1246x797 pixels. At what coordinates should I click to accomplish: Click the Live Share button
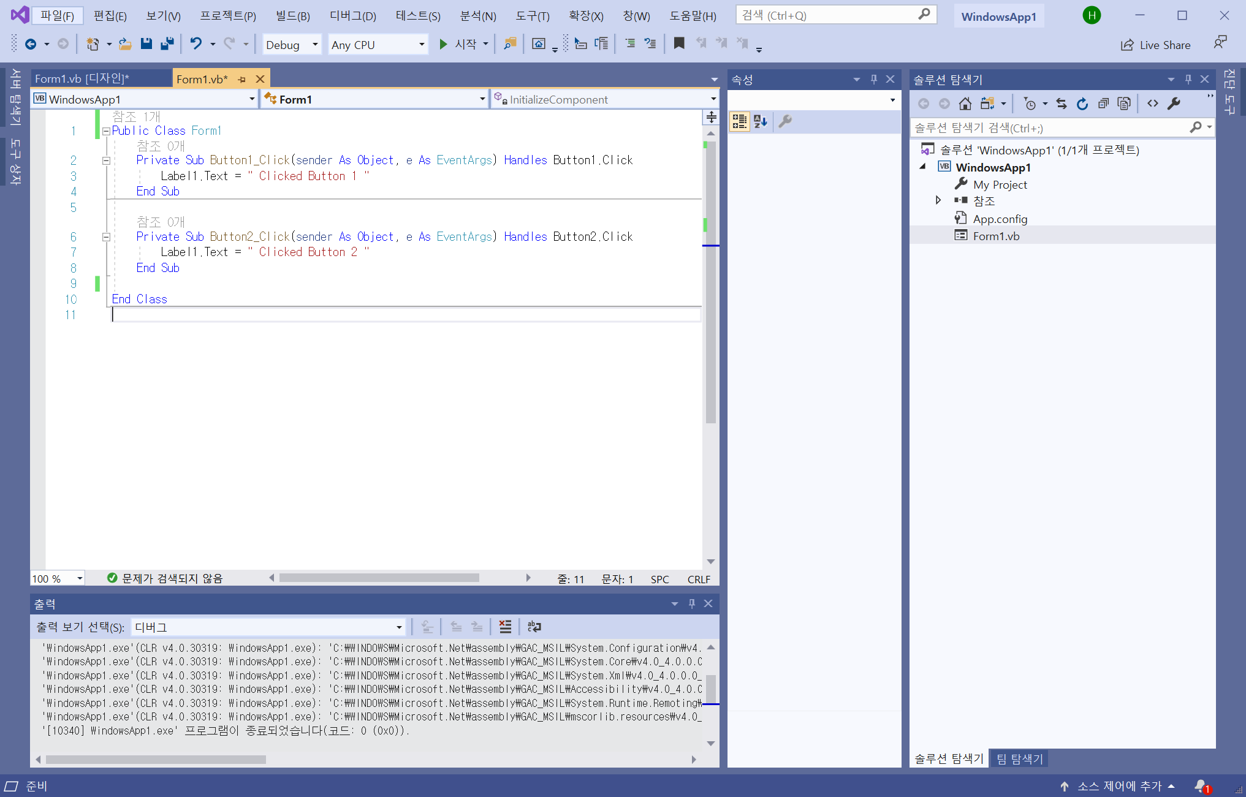[x=1155, y=45]
